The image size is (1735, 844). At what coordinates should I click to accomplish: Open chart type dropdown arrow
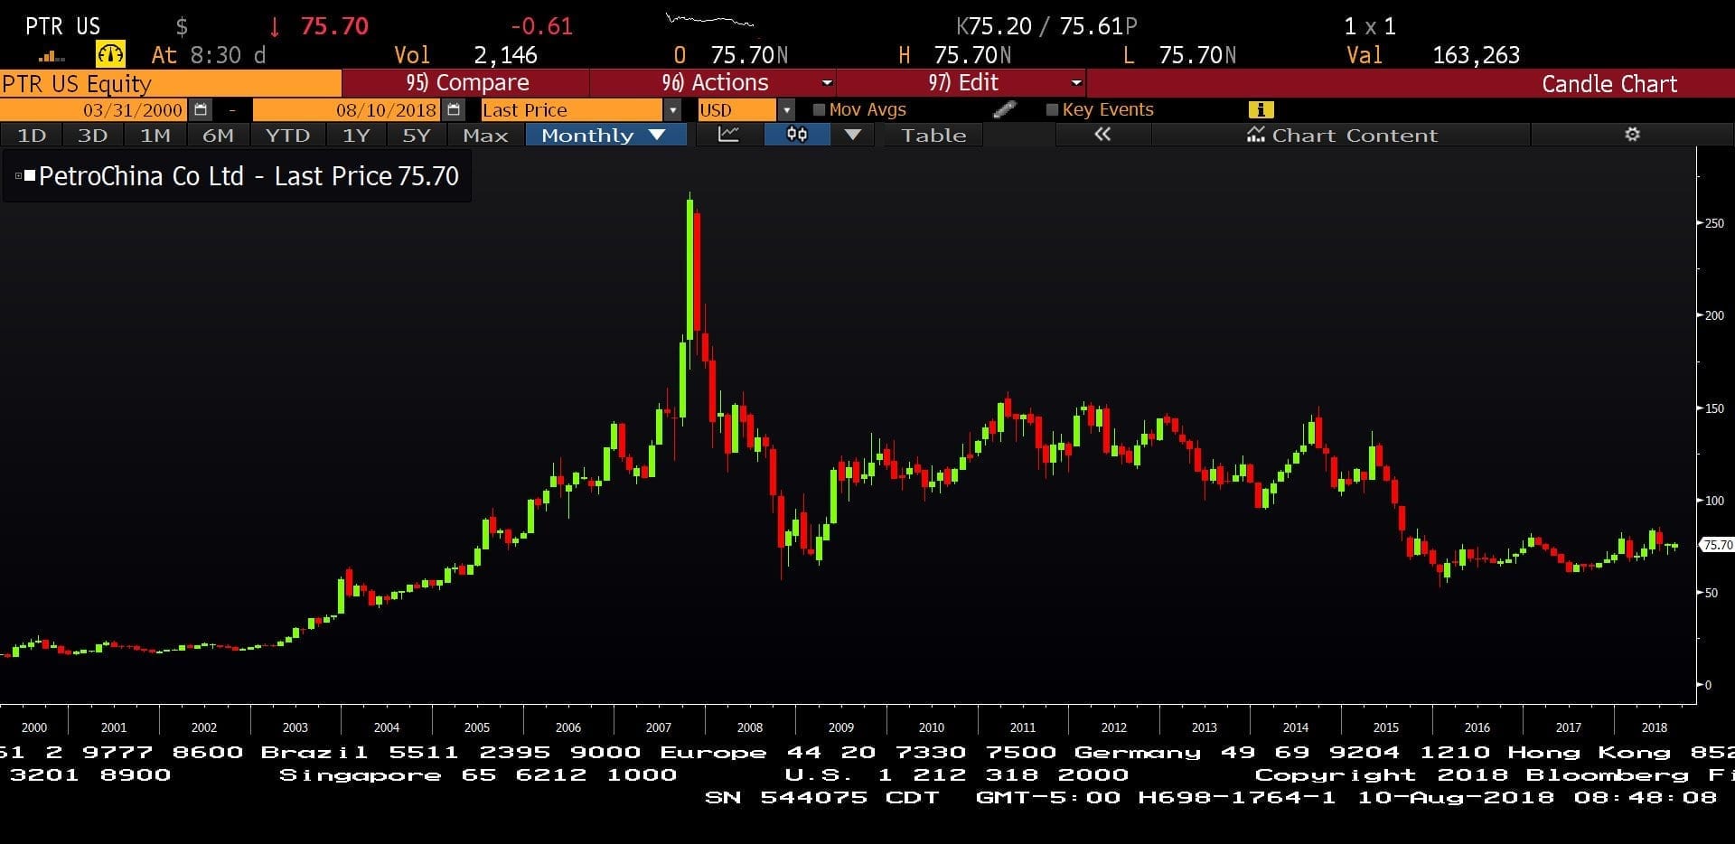852,135
